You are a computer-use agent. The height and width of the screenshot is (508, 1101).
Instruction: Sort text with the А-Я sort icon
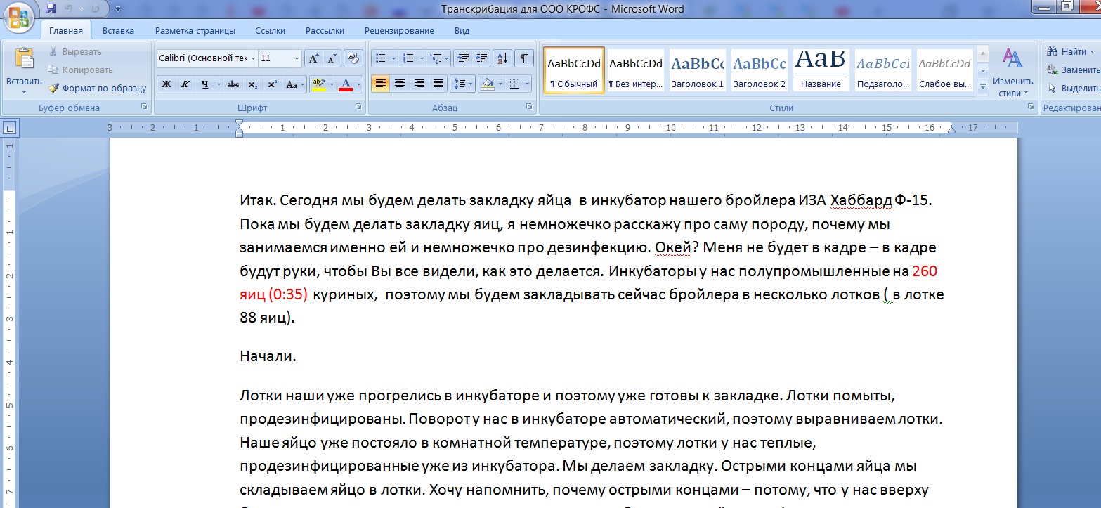tap(502, 58)
